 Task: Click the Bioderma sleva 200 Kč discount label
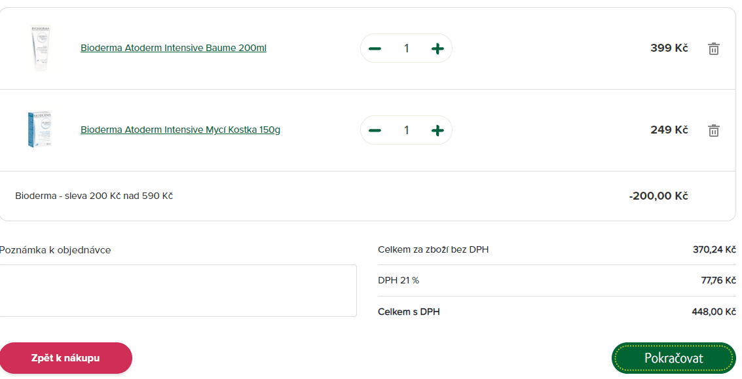click(94, 196)
